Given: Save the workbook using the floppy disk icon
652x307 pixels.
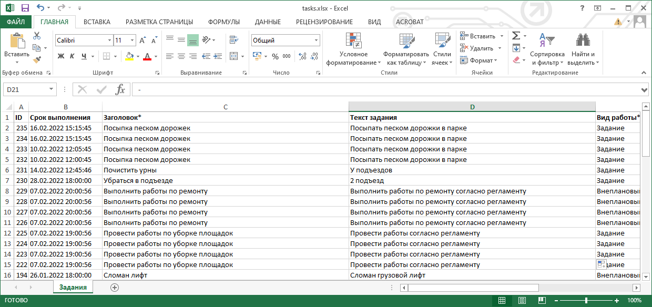Looking at the screenshot, I should click(x=25, y=8).
